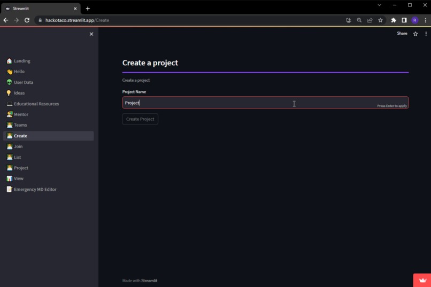Open the Streamlit app kebab menu
The width and height of the screenshot is (431, 287).
(x=426, y=34)
